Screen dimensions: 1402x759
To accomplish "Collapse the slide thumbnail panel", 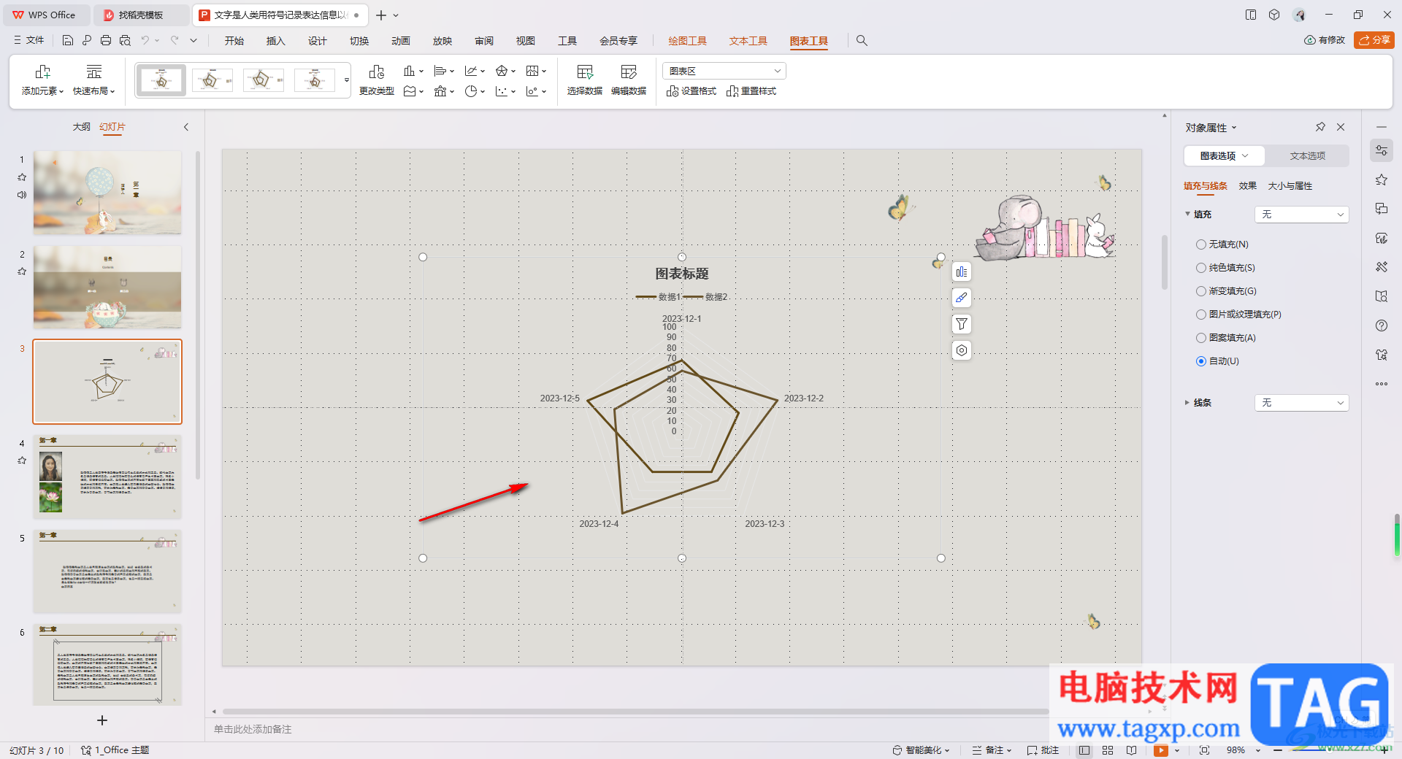I will click(x=186, y=127).
